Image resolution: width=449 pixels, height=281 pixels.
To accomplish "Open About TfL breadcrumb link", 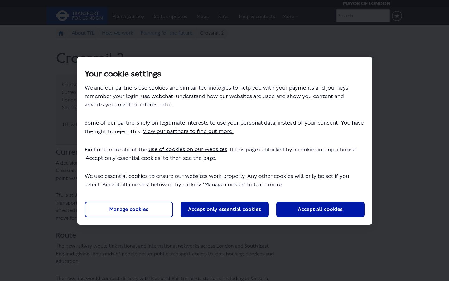I will pos(83,33).
